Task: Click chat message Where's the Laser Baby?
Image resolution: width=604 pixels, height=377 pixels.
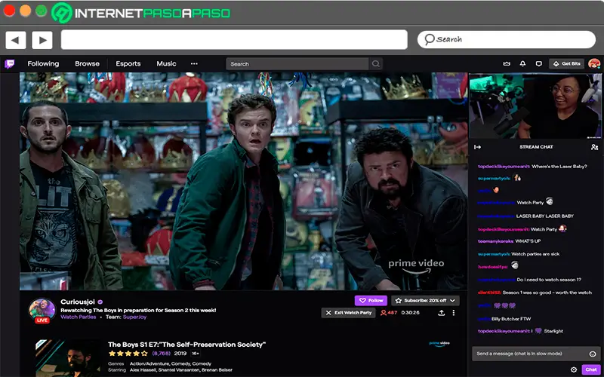Action: click(x=559, y=167)
